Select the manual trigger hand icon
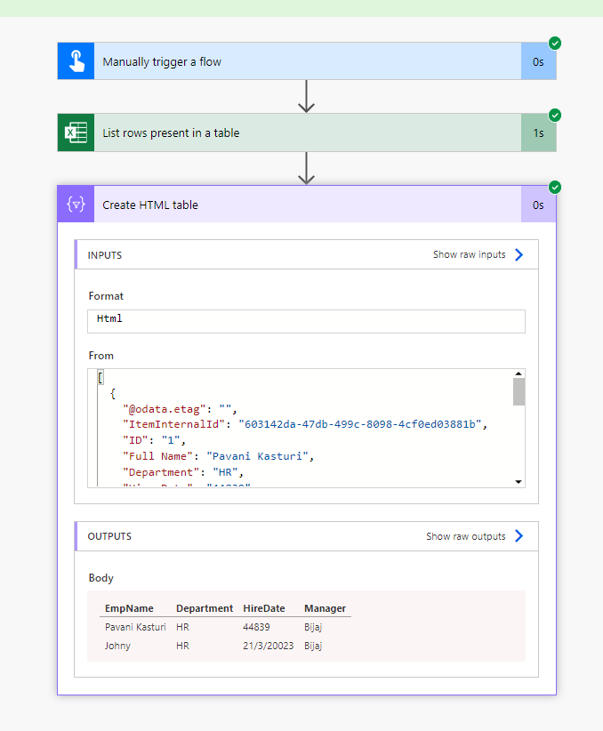The image size is (603, 731). click(x=76, y=60)
